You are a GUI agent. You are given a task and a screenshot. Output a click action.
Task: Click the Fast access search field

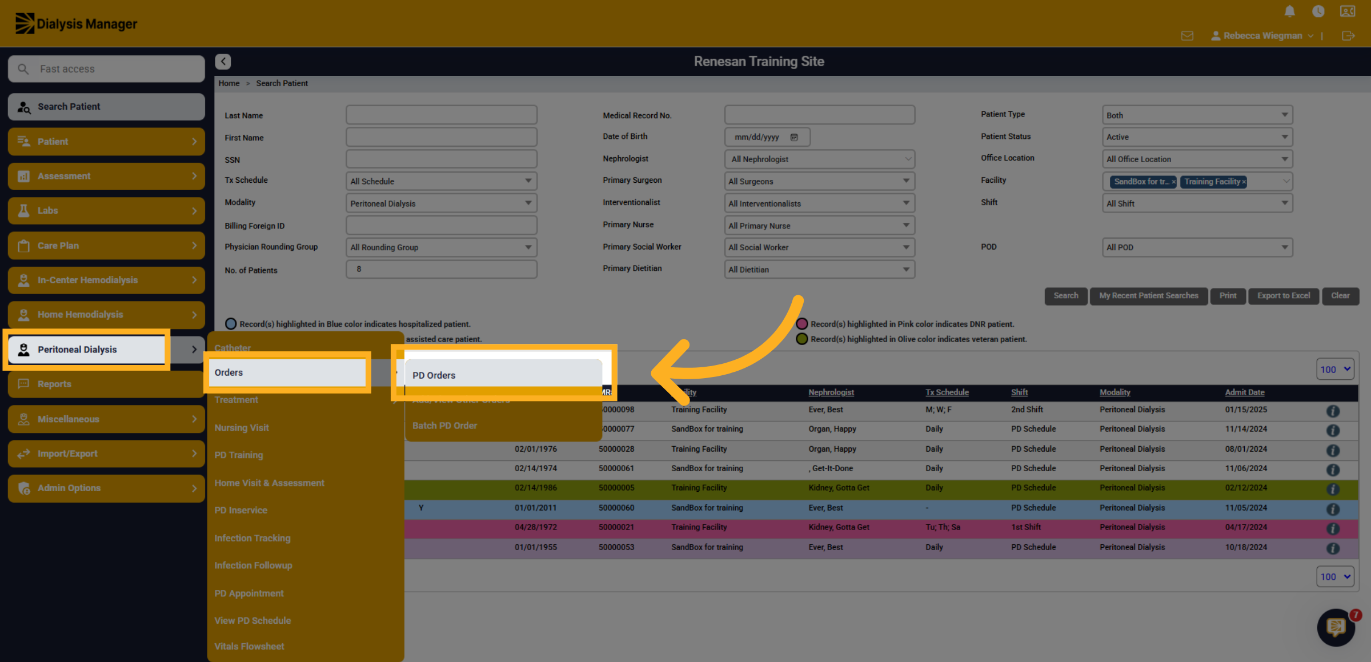[x=106, y=69]
